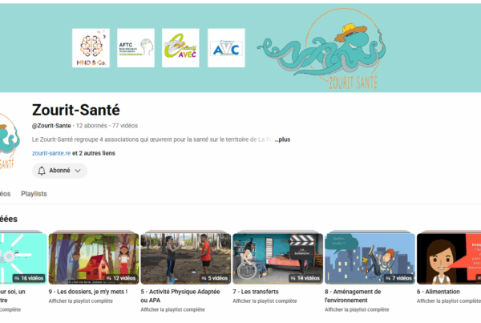Afficher la playlist complète under Aménagement de l'environnement
This screenshot has height=323, width=481.
coord(357,309)
